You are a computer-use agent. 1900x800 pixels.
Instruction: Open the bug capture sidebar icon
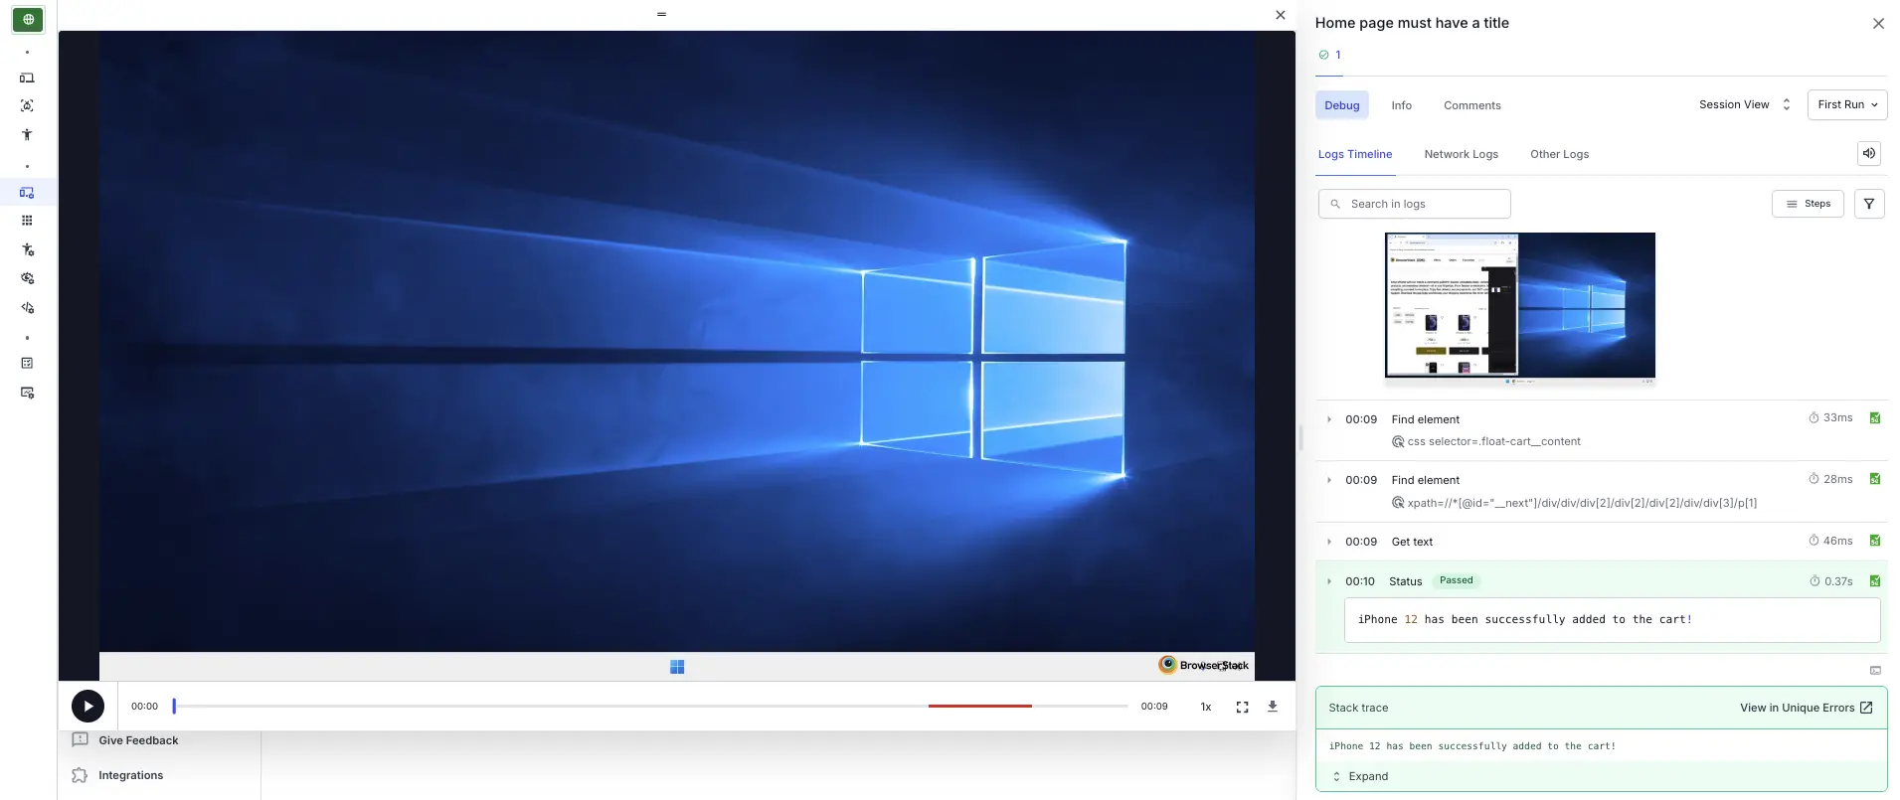(x=27, y=105)
